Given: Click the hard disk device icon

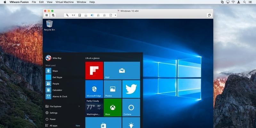Looking at the screenshot, I should 80,15.
